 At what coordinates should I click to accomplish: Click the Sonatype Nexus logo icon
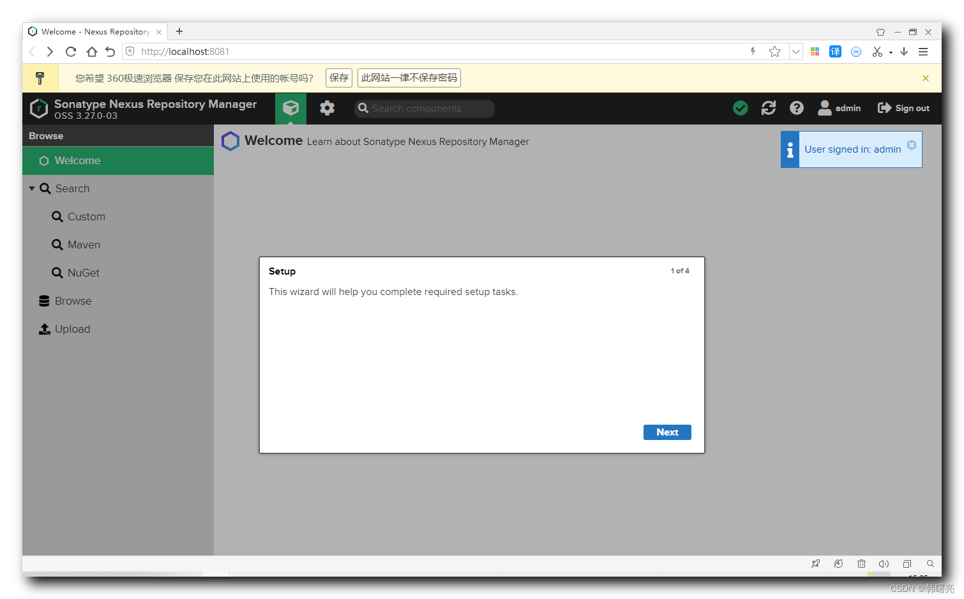pyautogui.click(x=39, y=109)
